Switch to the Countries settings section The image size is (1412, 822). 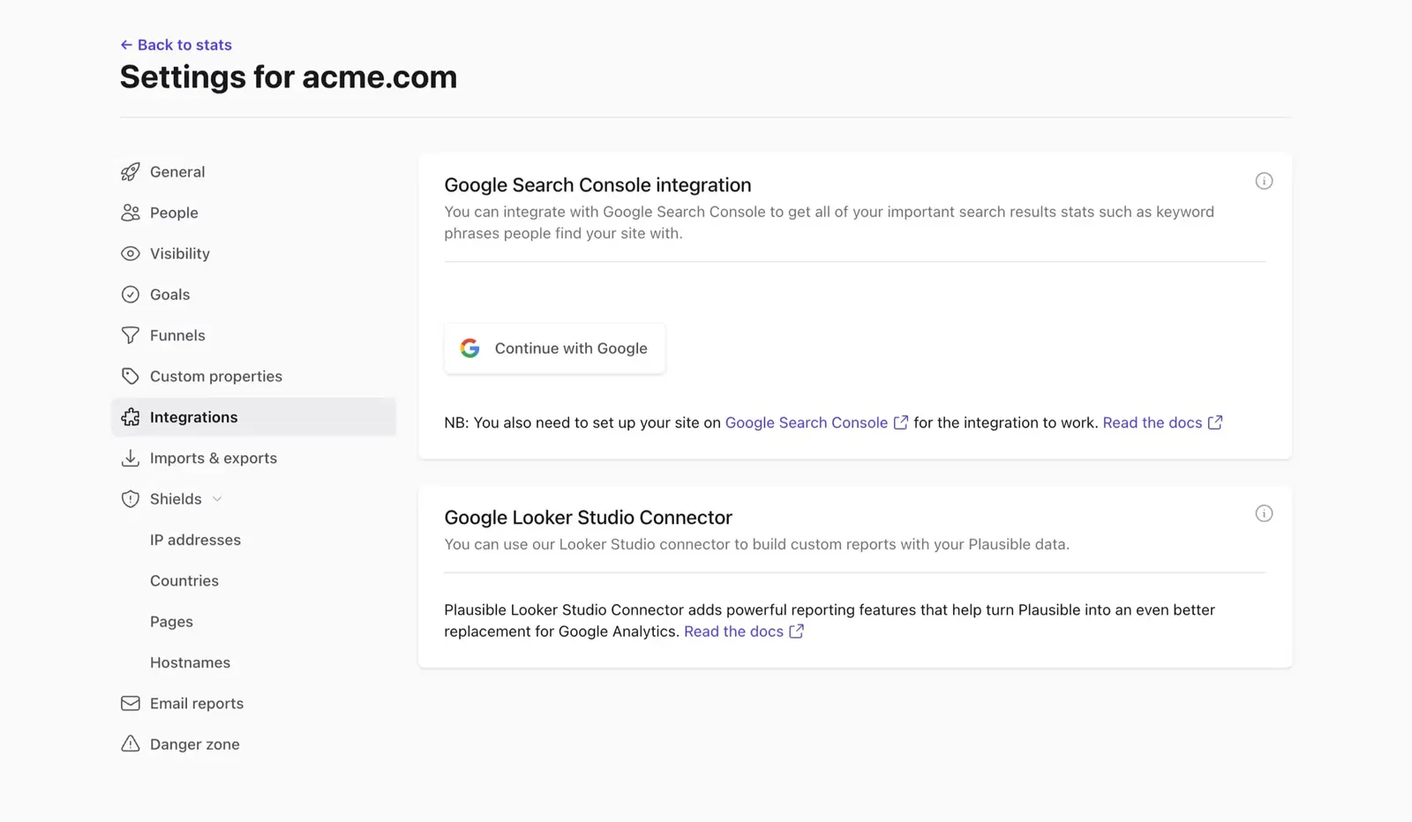pos(184,580)
